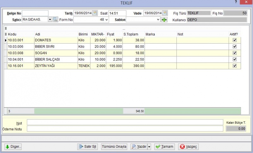Select the row indicator arrow for DOMATES

(x=5, y=40)
